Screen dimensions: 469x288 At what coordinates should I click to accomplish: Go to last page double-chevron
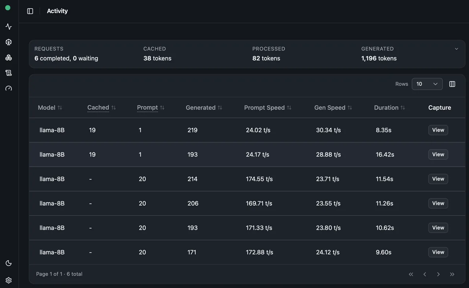click(452, 274)
